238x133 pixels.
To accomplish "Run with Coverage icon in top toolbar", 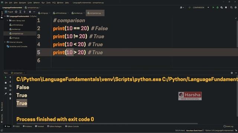I will (x=222, y=7).
